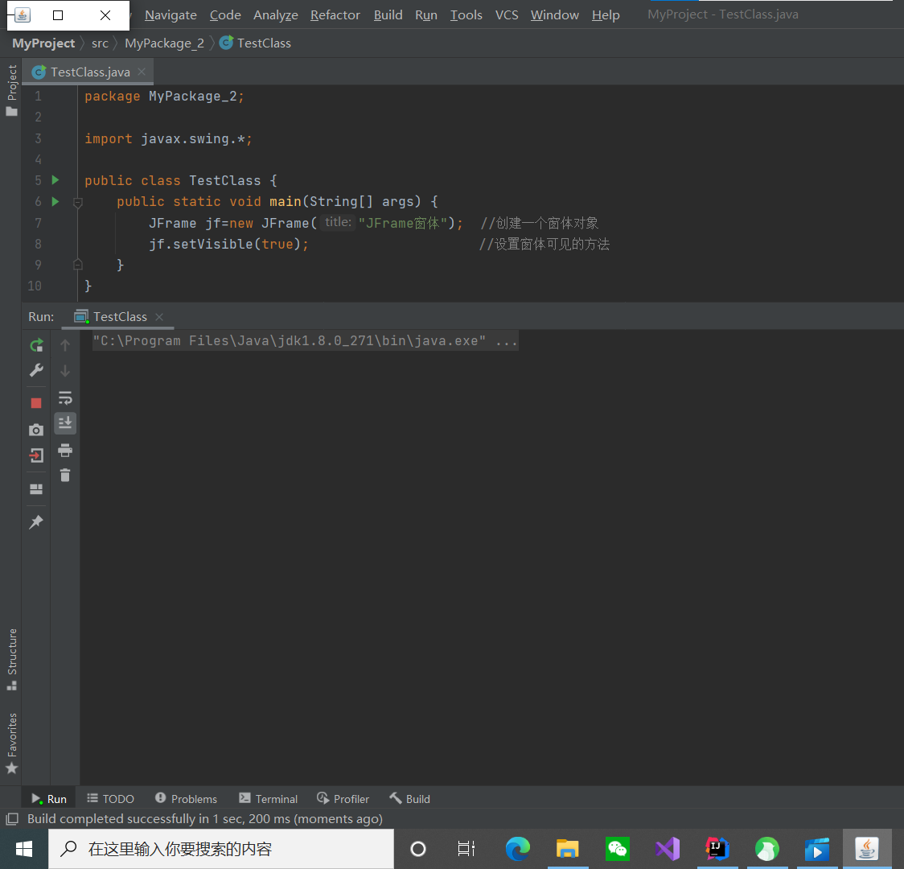Open the Build tool window tab
This screenshot has width=904, height=869.
pyautogui.click(x=410, y=799)
